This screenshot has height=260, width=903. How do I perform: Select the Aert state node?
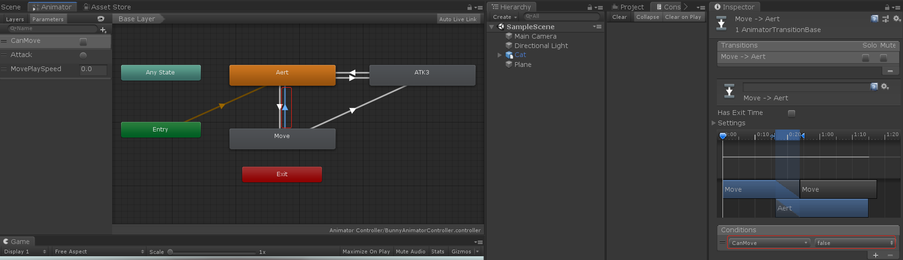pos(282,75)
